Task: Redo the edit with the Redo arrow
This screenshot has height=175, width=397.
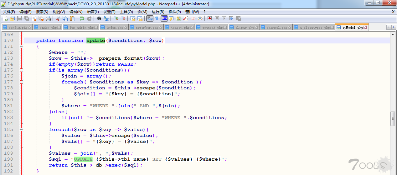Action: [x=89, y=18]
